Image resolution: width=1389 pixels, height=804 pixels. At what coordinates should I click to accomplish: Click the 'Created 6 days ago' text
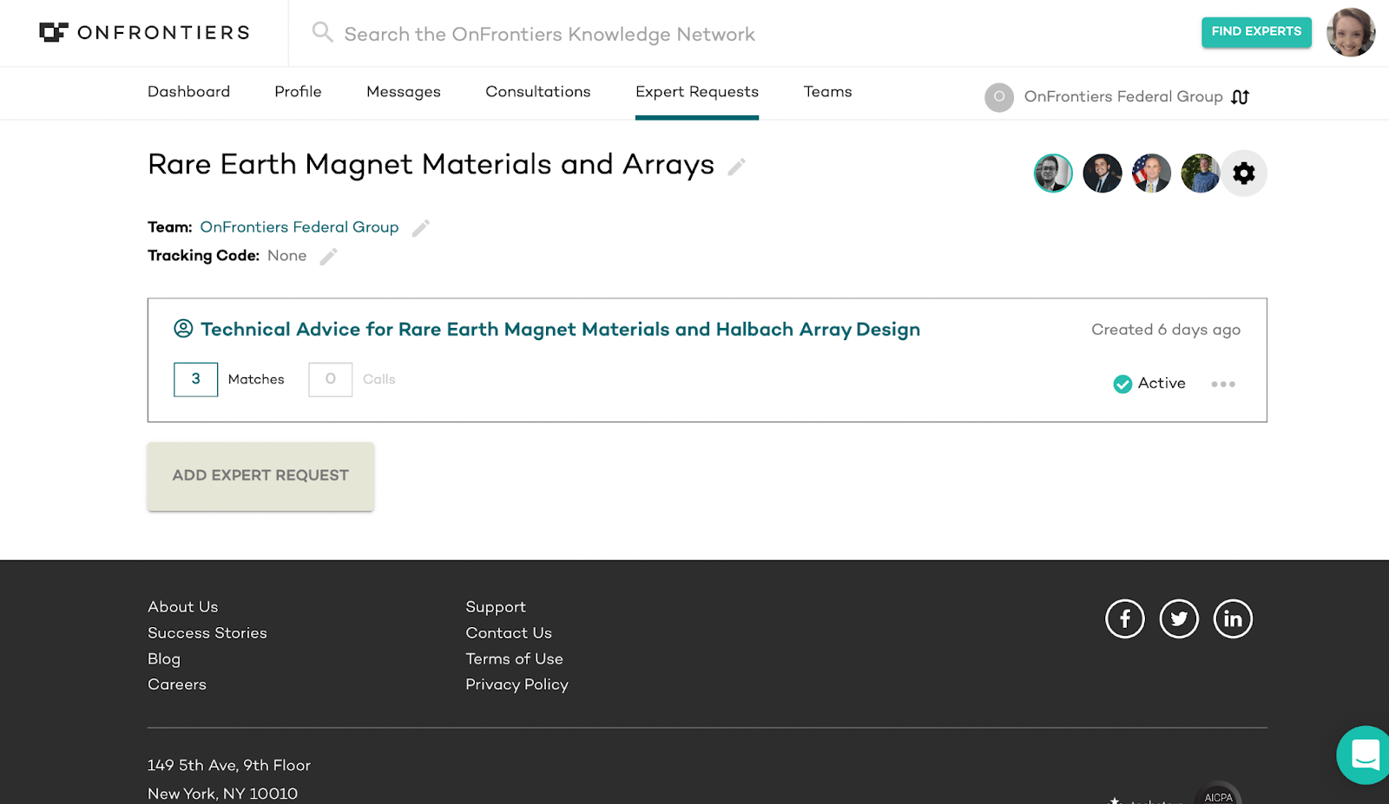pos(1166,330)
